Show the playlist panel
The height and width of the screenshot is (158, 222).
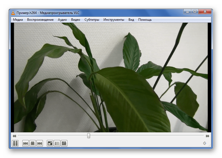(57, 143)
